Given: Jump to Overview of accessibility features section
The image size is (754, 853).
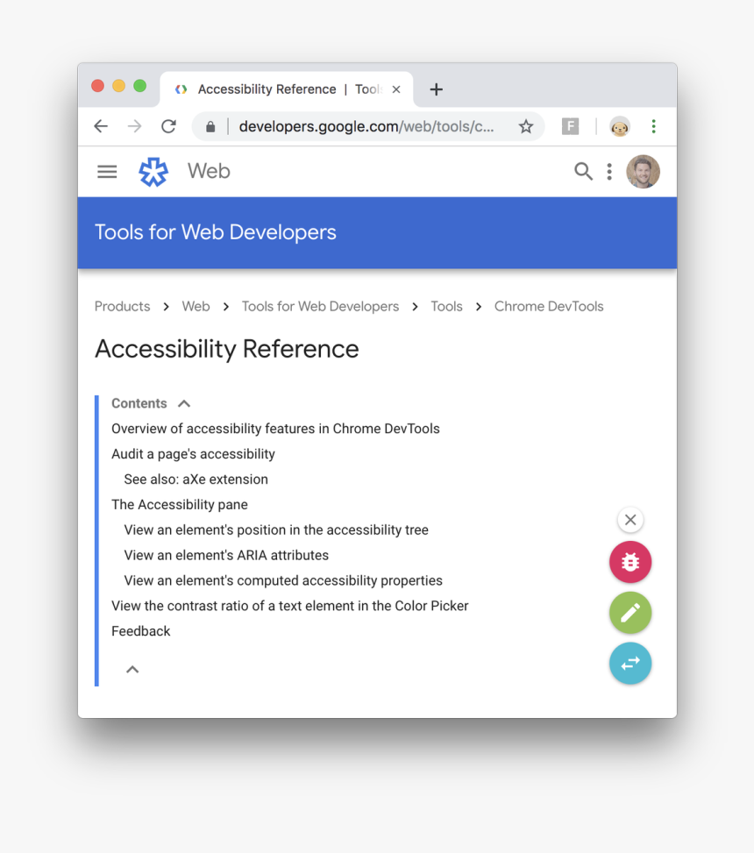Looking at the screenshot, I should click(275, 429).
